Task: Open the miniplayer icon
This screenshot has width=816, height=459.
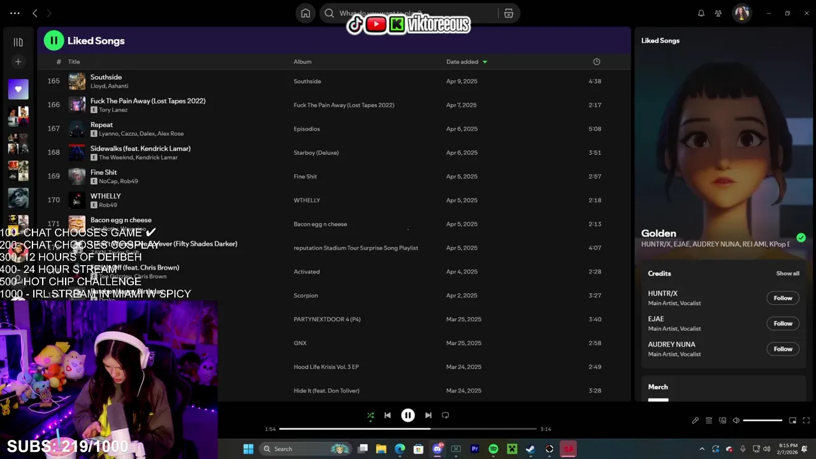Action: tap(792, 421)
